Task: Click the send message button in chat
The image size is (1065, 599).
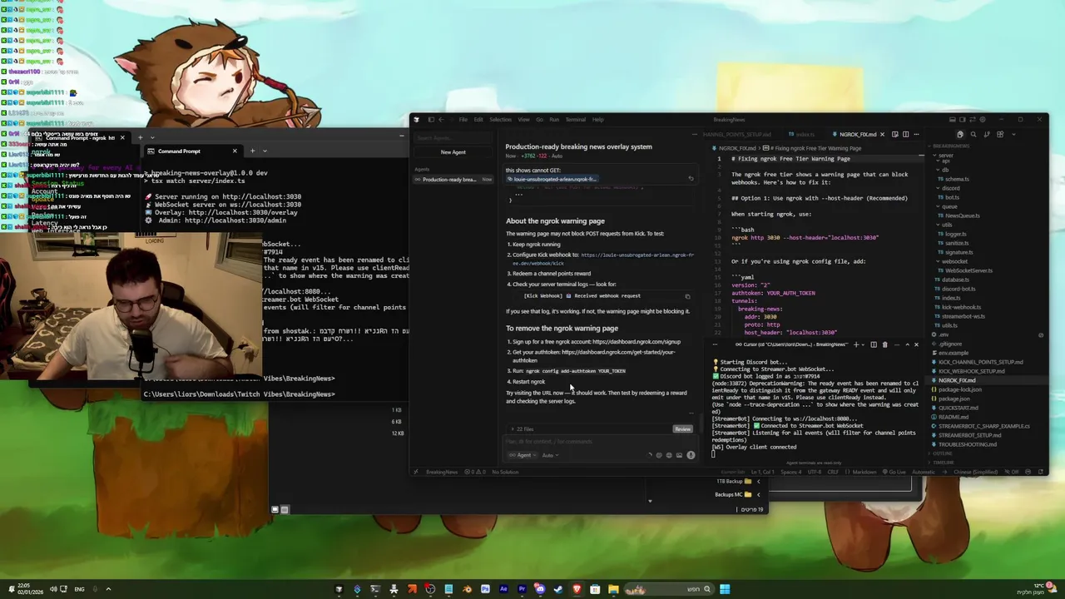Action: tap(691, 455)
